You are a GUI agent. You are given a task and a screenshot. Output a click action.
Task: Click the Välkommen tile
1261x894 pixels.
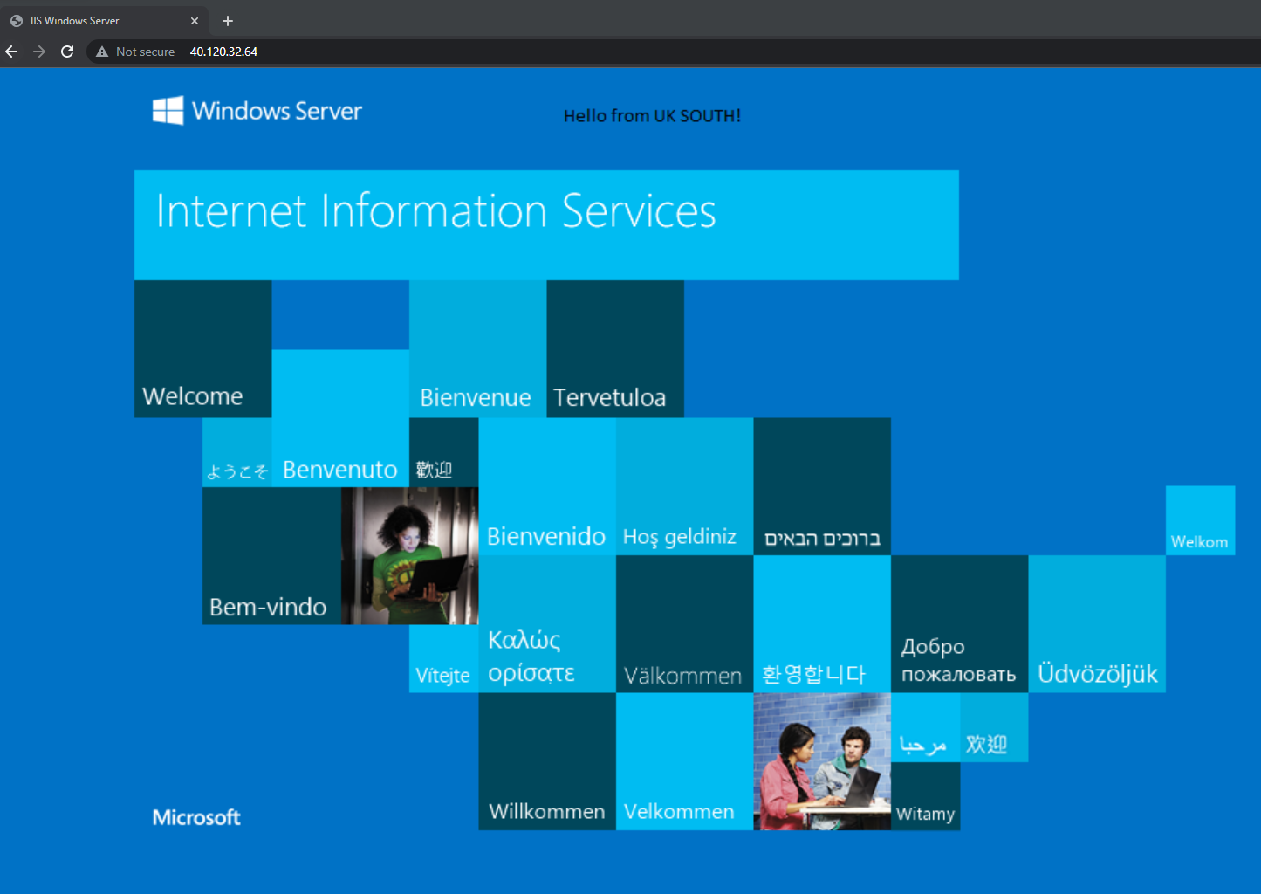[685, 624]
